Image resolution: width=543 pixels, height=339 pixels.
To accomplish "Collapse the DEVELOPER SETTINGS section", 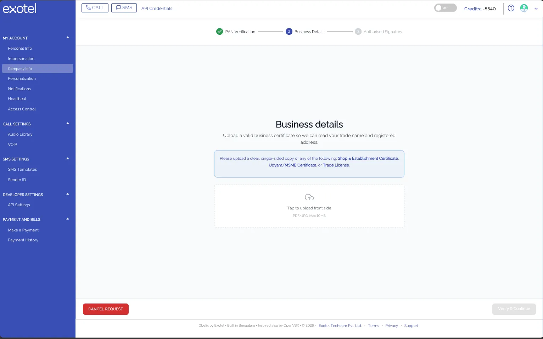I will click(68, 194).
